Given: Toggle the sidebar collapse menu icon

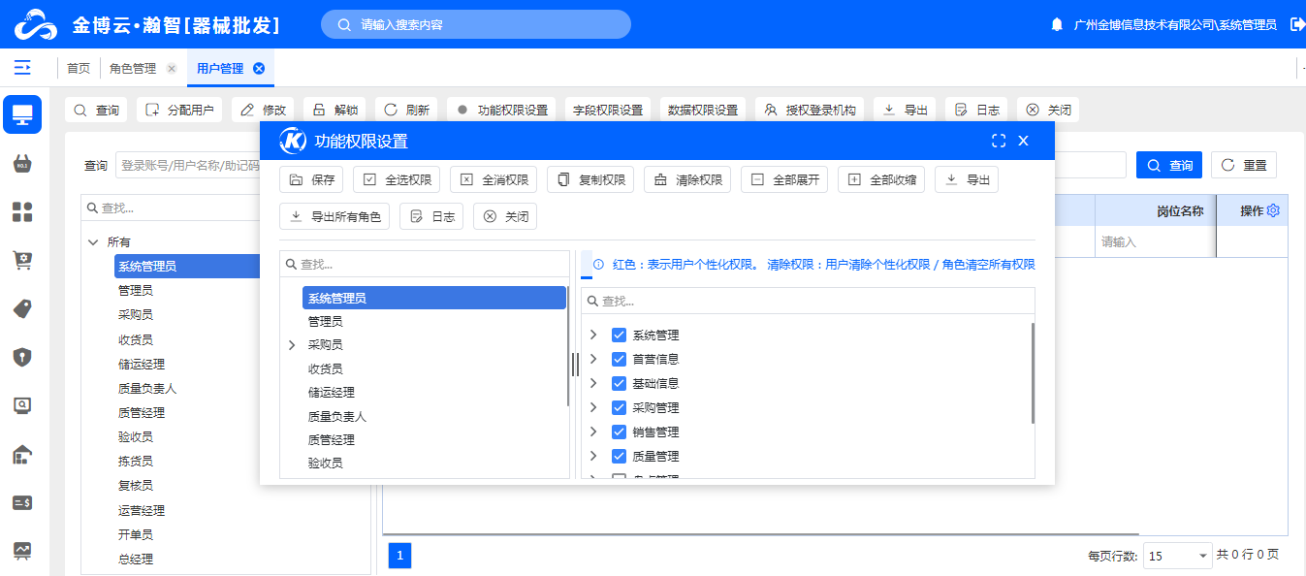Looking at the screenshot, I should [21, 68].
